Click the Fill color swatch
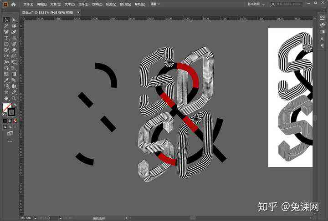Screen dimensions: 328x221 (x=7, y=107)
